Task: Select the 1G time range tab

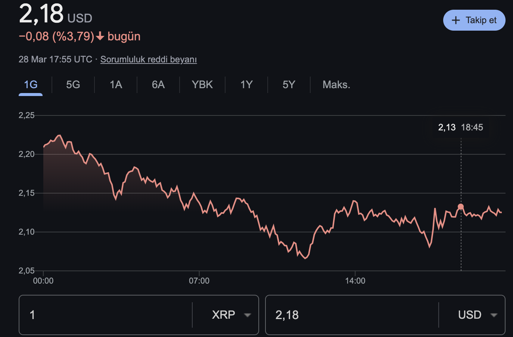Action: coord(31,84)
